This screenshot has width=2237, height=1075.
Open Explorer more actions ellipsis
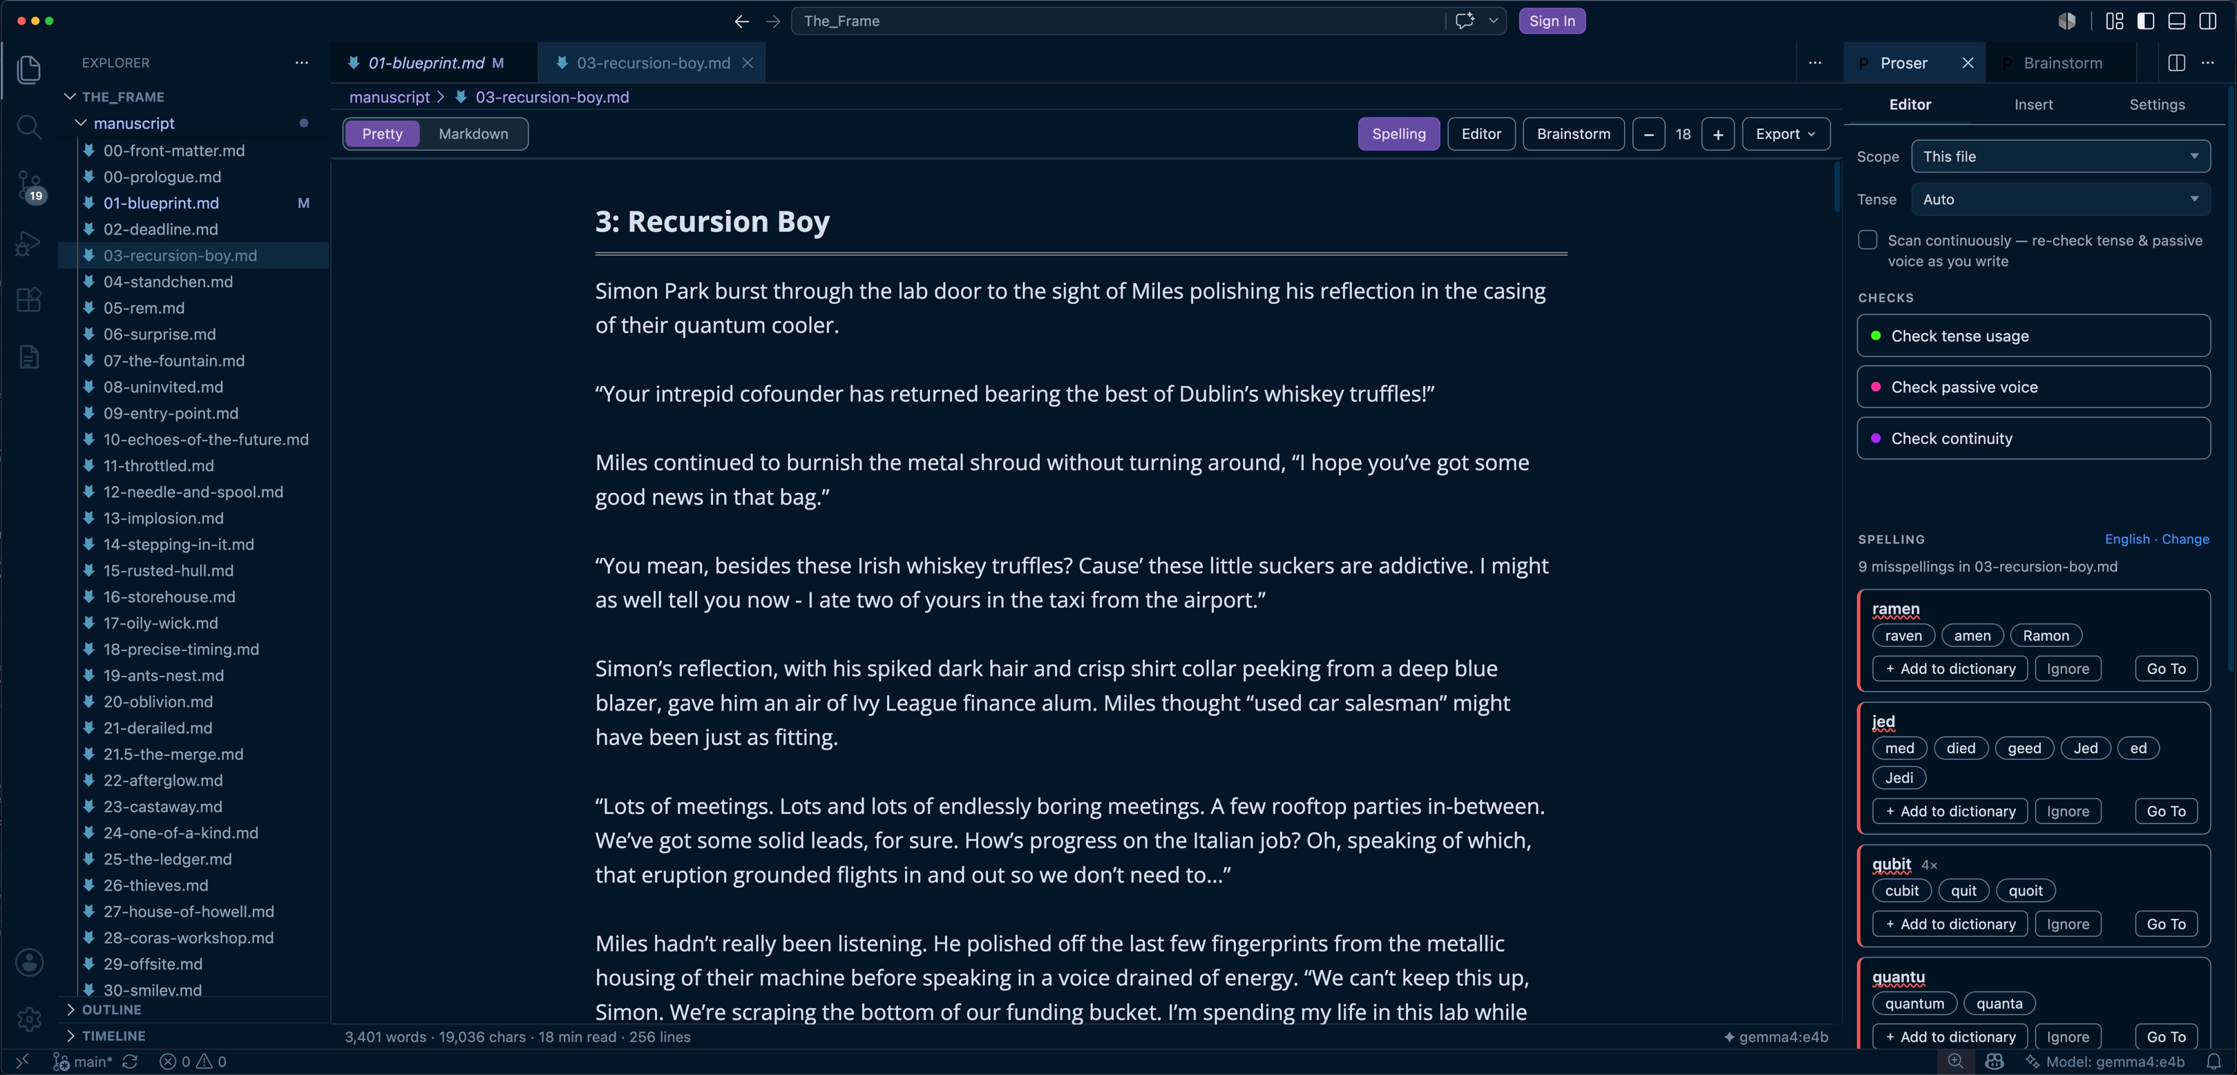(301, 62)
